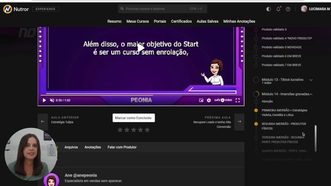
Task: Open the video settings gear
Action: [x=209, y=100]
